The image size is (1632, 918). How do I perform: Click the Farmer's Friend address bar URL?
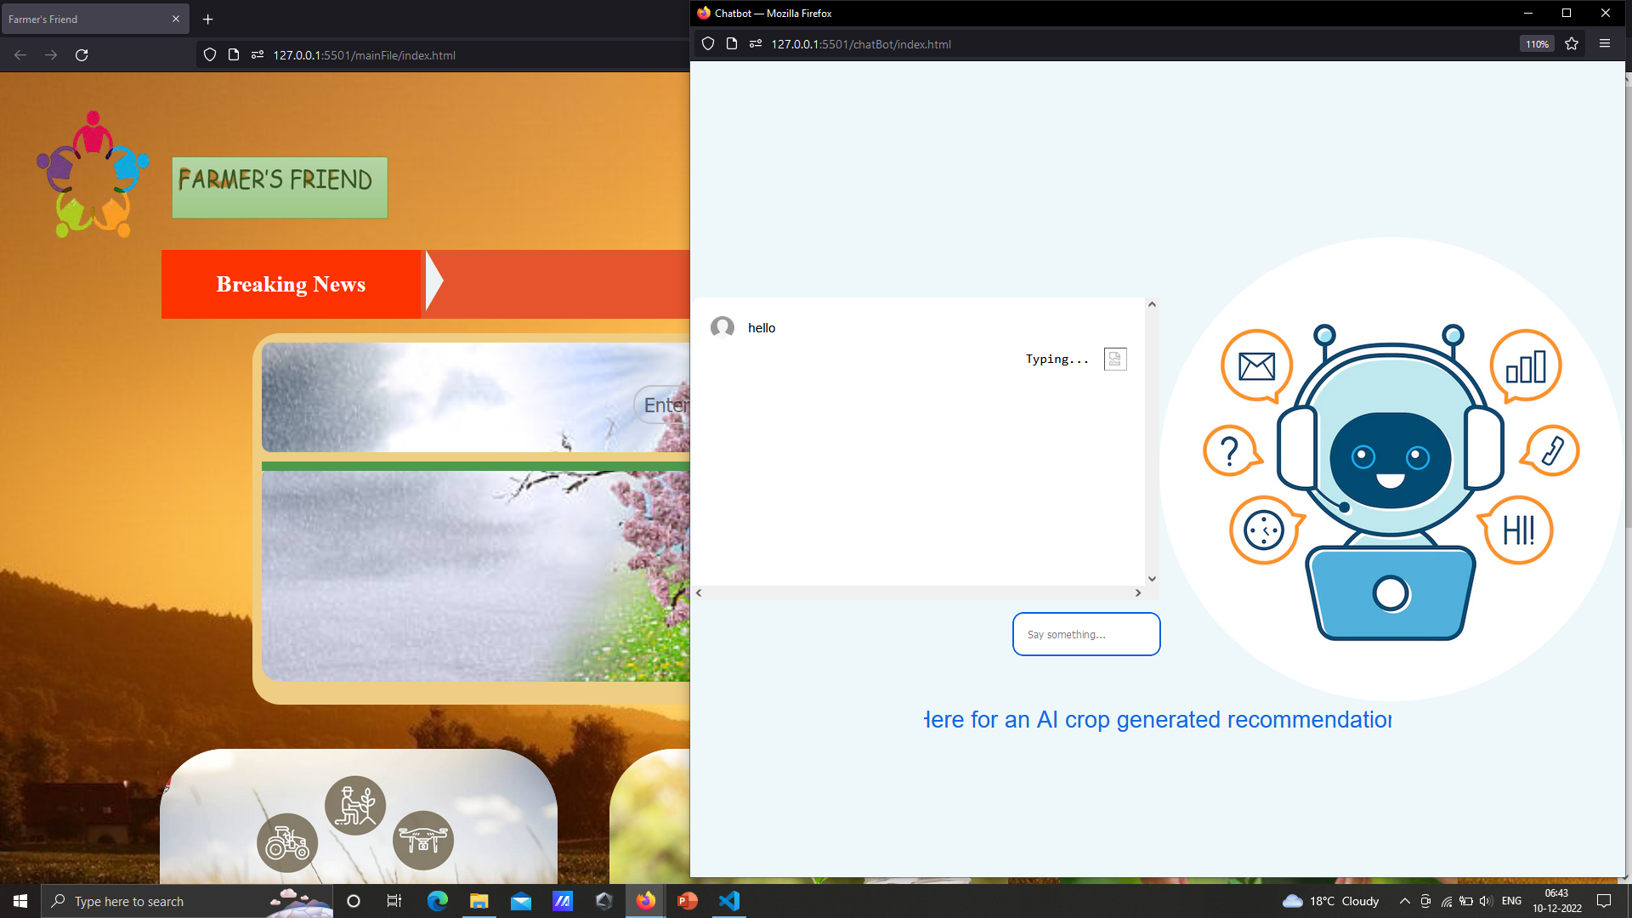point(364,55)
